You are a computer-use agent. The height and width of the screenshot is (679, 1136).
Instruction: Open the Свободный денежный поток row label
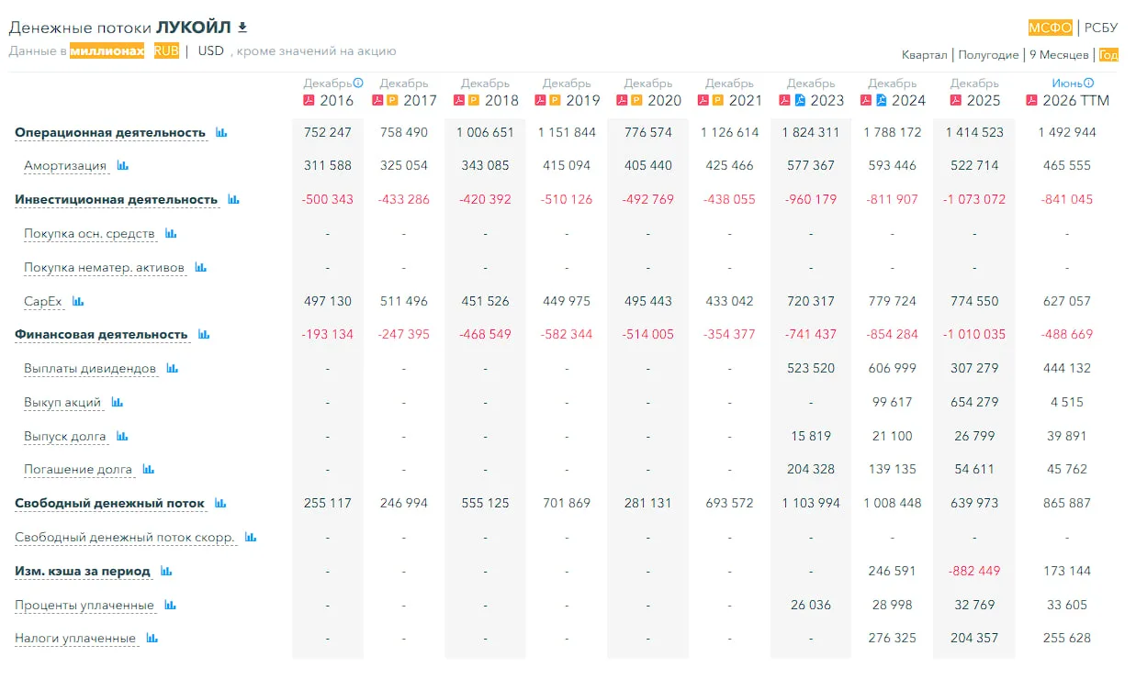click(x=110, y=504)
